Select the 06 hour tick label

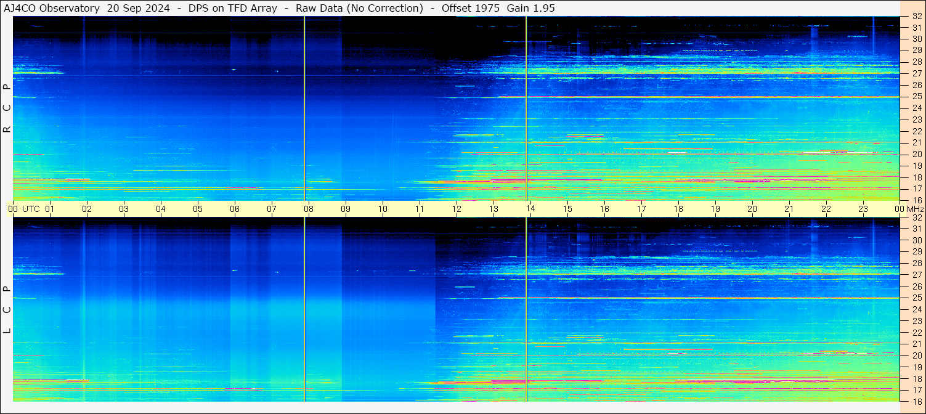point(235,209)
